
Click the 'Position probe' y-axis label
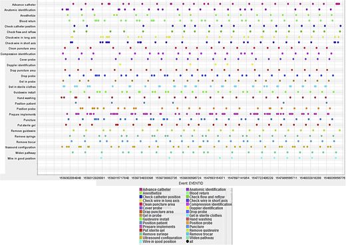[x=26, y=109]
